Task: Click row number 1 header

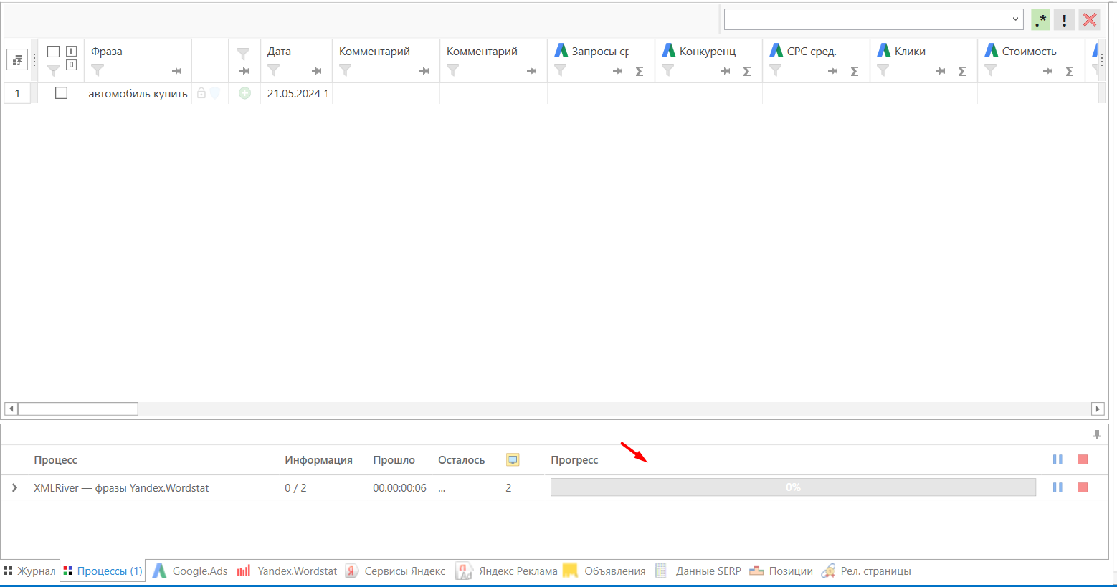Action: (17, 94)
